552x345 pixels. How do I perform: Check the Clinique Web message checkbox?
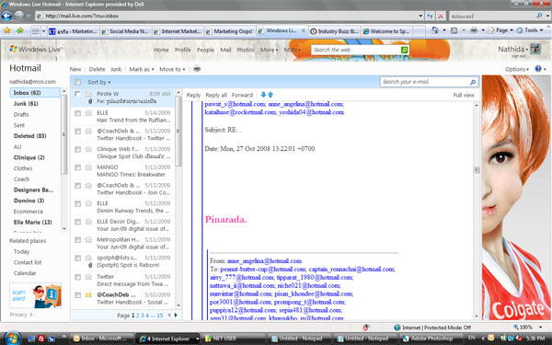[x=77, y=149]
